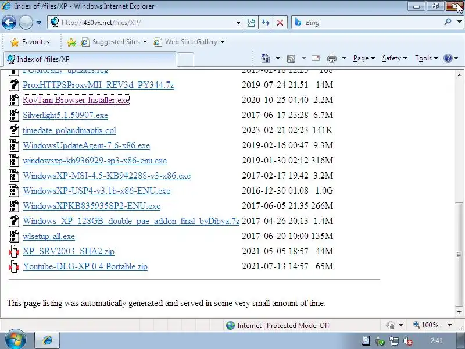Click the unknown-file icon beside timedate-polandmapfix.cpl
The image size is (465, 349).
(x=13, y=130)
